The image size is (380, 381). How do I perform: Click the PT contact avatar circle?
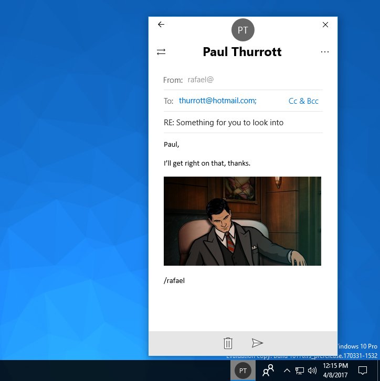(x=243, y=30)
